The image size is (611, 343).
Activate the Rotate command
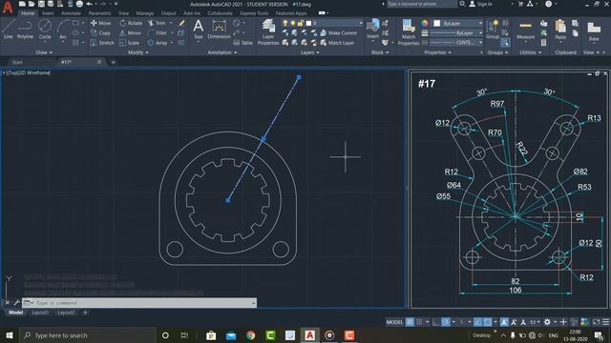[131, 23]
